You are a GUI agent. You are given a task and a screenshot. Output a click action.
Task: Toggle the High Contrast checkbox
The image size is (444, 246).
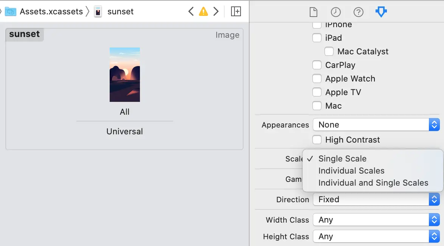(317, 140)
